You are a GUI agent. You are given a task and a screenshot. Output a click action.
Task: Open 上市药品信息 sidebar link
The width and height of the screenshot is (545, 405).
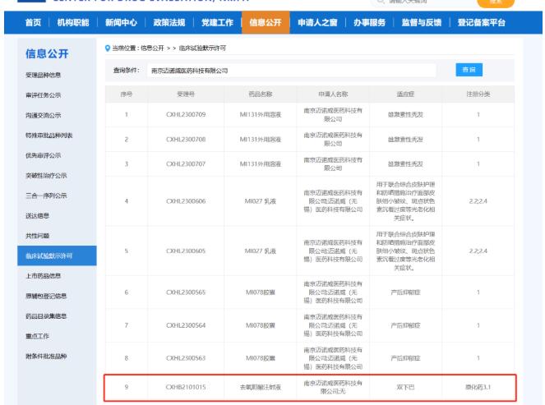point(43,276)
